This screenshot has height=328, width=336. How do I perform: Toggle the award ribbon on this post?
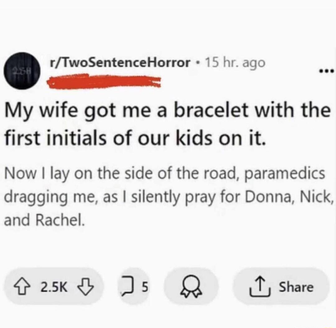pyautogui.click(x=191, y=286)
